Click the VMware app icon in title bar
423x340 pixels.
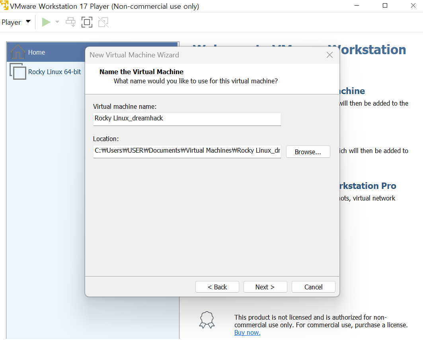click(x=4, y=6)
